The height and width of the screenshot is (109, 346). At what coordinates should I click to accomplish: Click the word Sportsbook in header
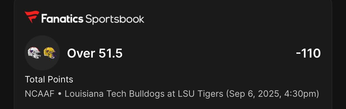tap(115, 19)
